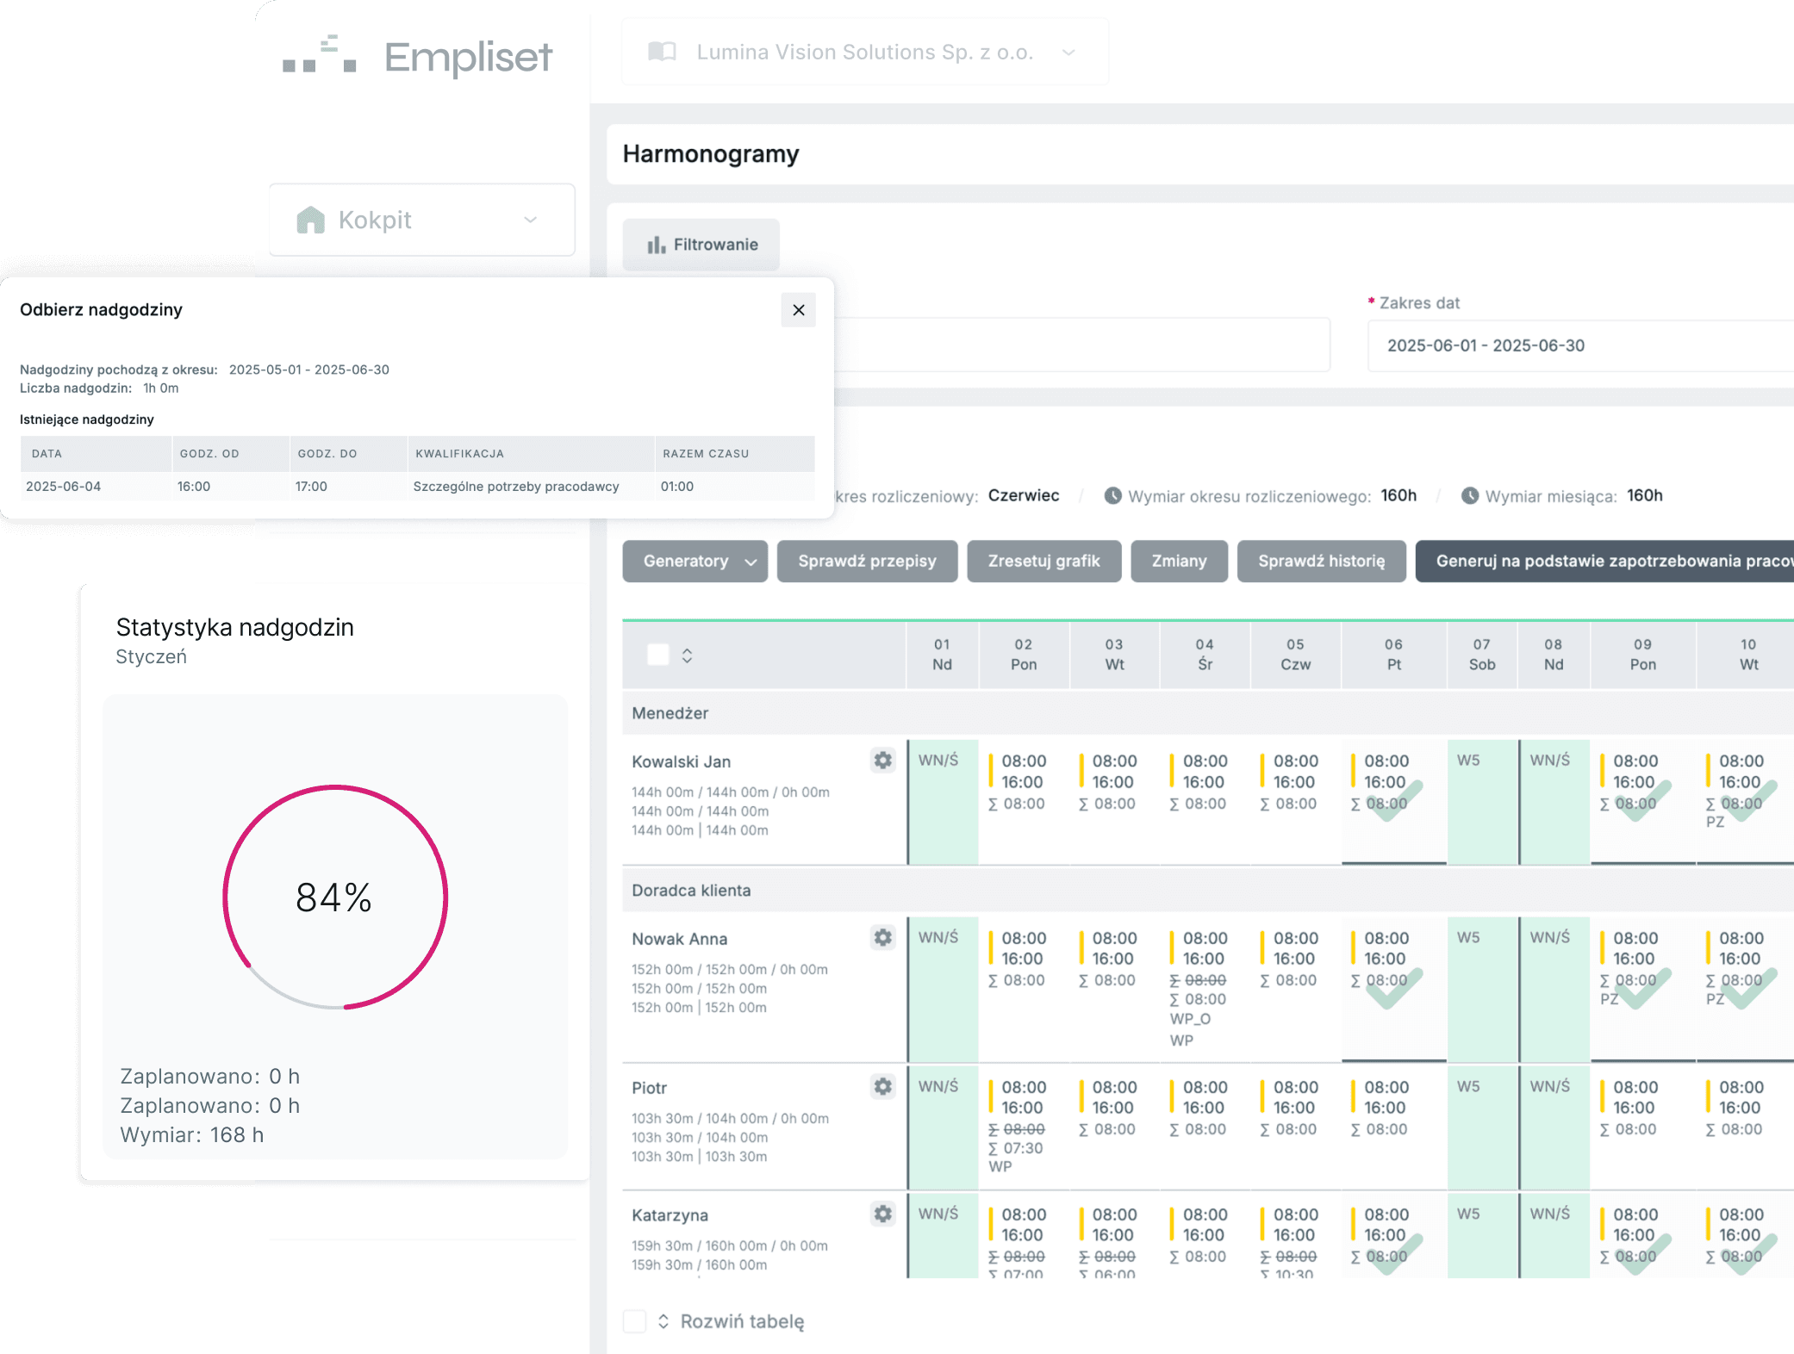
Task: Click the Zresetuj grafik button
Action: coord(1043,562)
